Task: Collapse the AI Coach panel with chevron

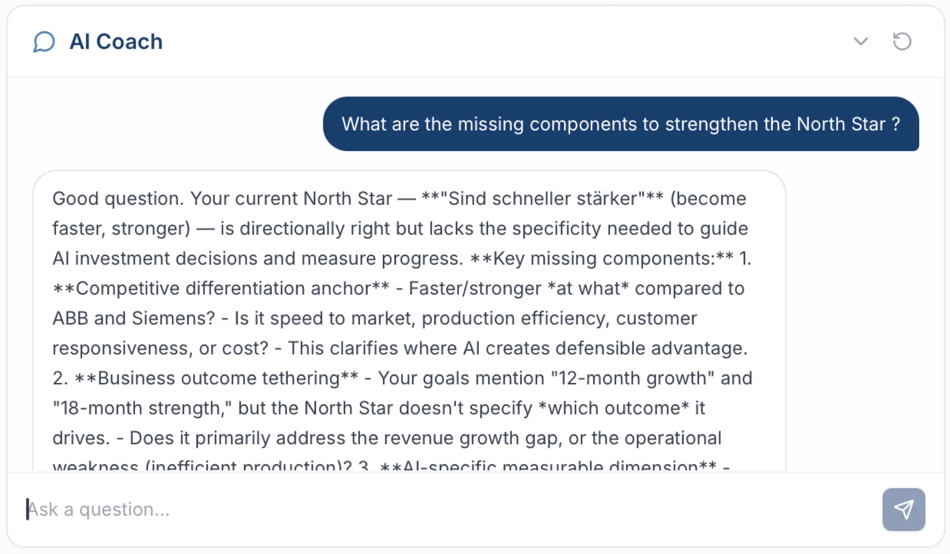Action: point(861,41)
